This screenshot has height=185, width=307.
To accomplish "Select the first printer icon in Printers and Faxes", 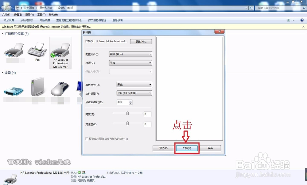I will (14, 51).
